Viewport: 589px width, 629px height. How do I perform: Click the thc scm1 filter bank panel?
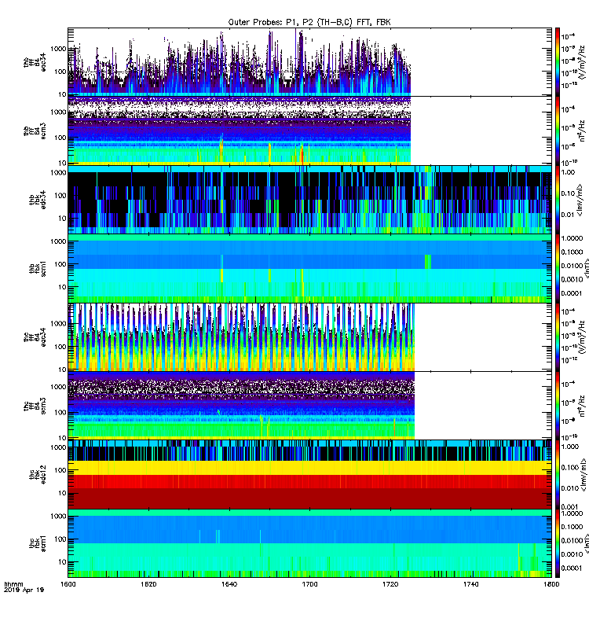309,543
